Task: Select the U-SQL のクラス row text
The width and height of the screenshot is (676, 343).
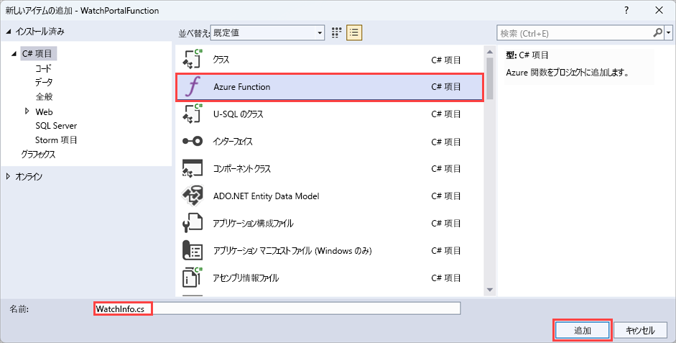Action: 239,114
